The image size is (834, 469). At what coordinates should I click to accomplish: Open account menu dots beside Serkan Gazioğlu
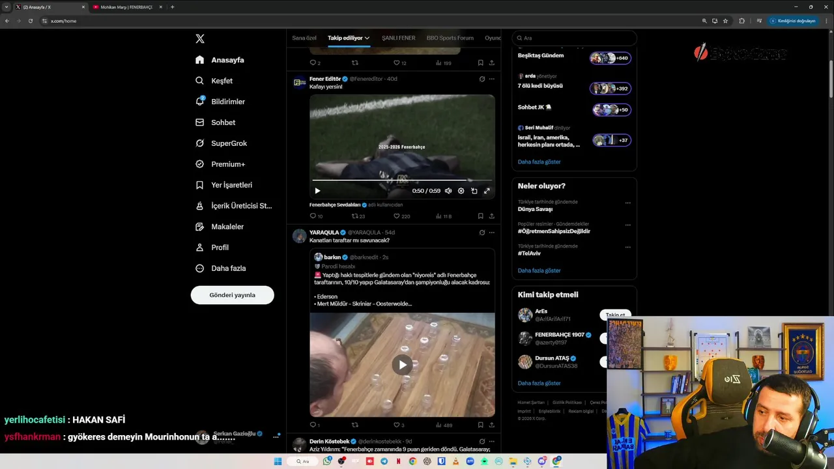pos(276,436)
